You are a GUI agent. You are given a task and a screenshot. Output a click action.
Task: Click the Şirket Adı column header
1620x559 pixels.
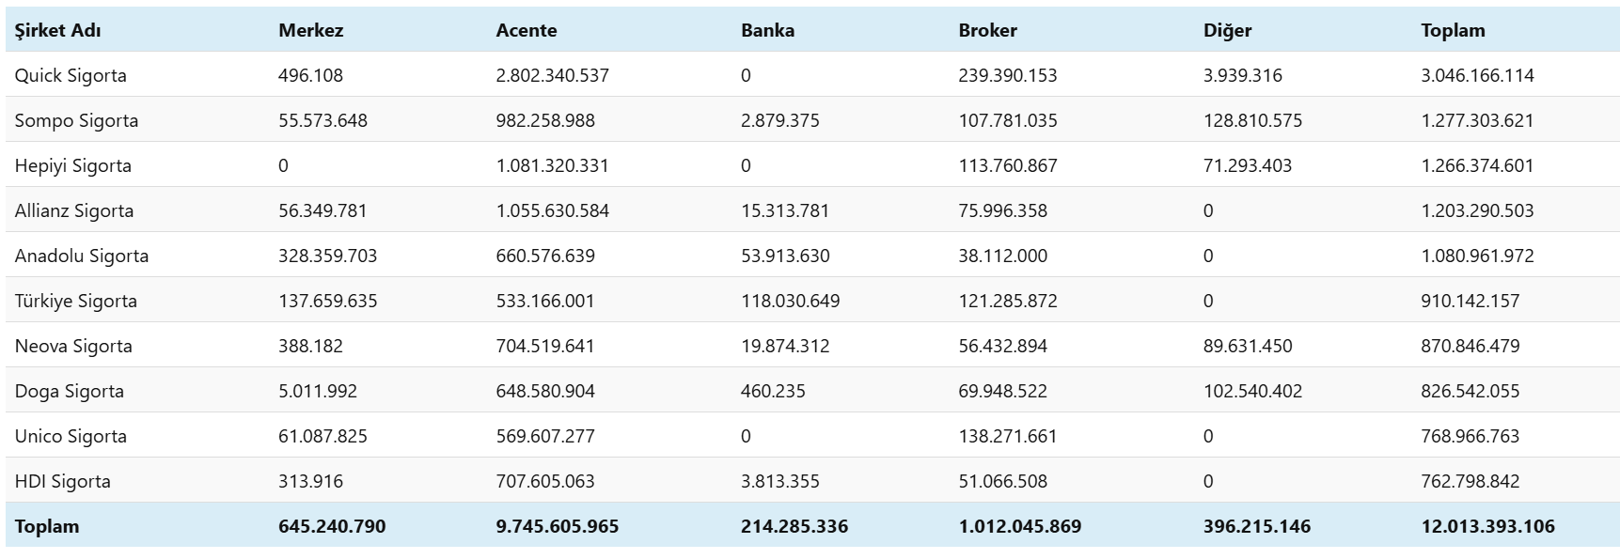pyautogui.click(x=57, y=30)
